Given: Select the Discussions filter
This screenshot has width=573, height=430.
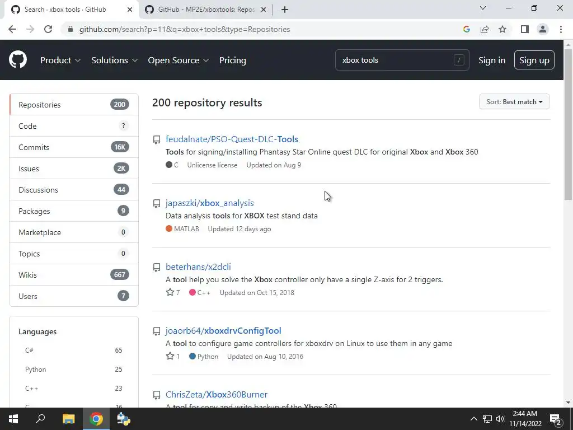Looking at the screenshot, I should pos(74,189).
